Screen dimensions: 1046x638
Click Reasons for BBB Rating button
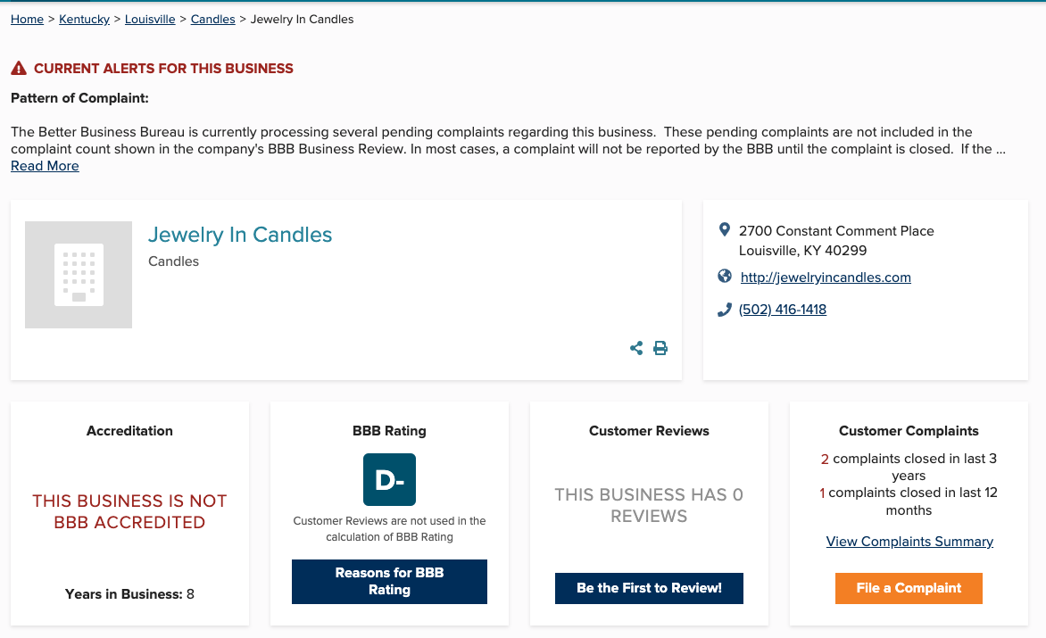coord(390,581)
